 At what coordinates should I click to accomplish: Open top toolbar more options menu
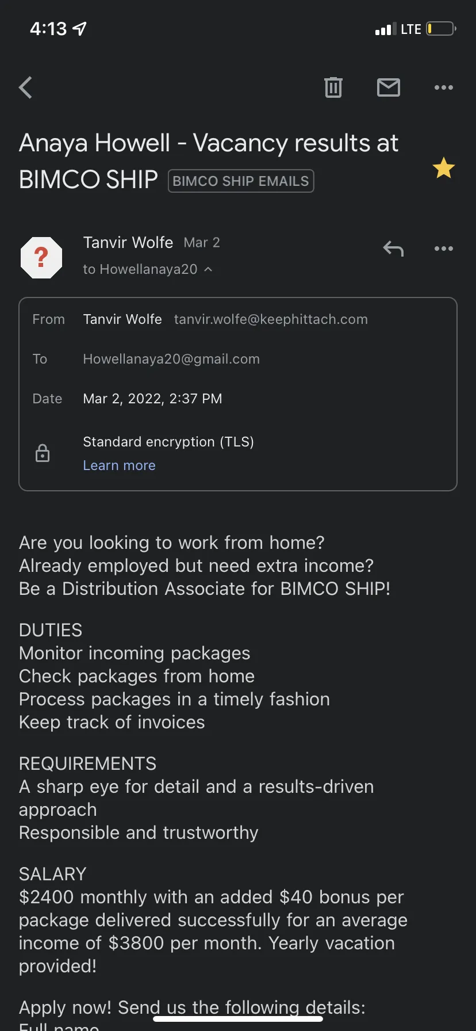[x=444, y=87]
